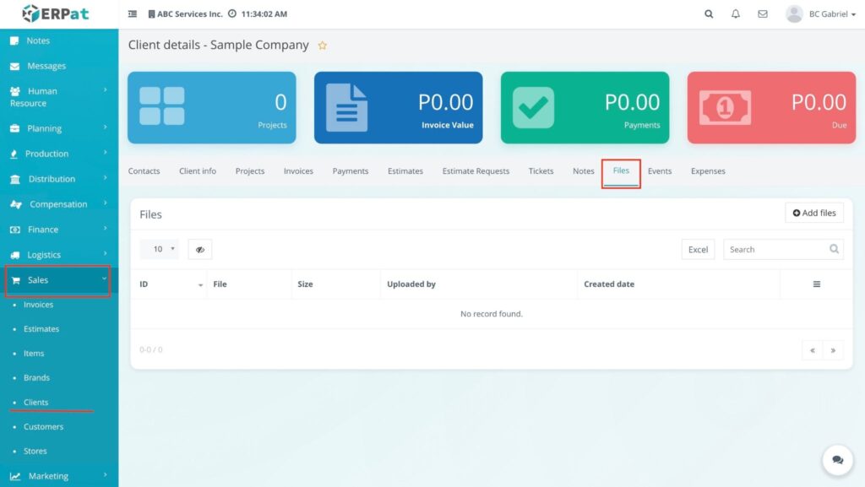Open the chat bubble icon
The width and height of the screenshot is (865, 487).
click(x=837, y=460)
